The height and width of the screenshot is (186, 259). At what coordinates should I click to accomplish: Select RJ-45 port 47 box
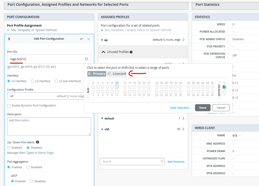212,92
